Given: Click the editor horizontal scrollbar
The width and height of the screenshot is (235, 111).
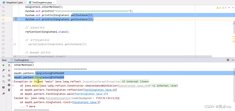Looking at the screenshot, I should 112,57.
